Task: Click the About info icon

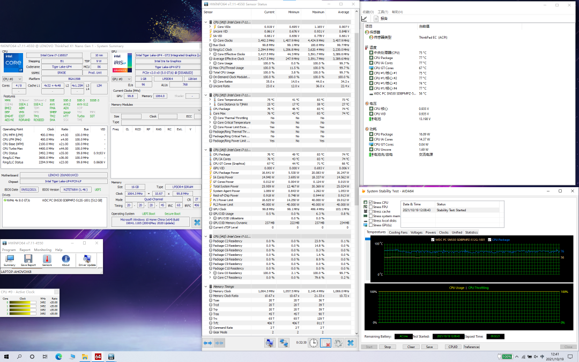Action: click(65, 259)
